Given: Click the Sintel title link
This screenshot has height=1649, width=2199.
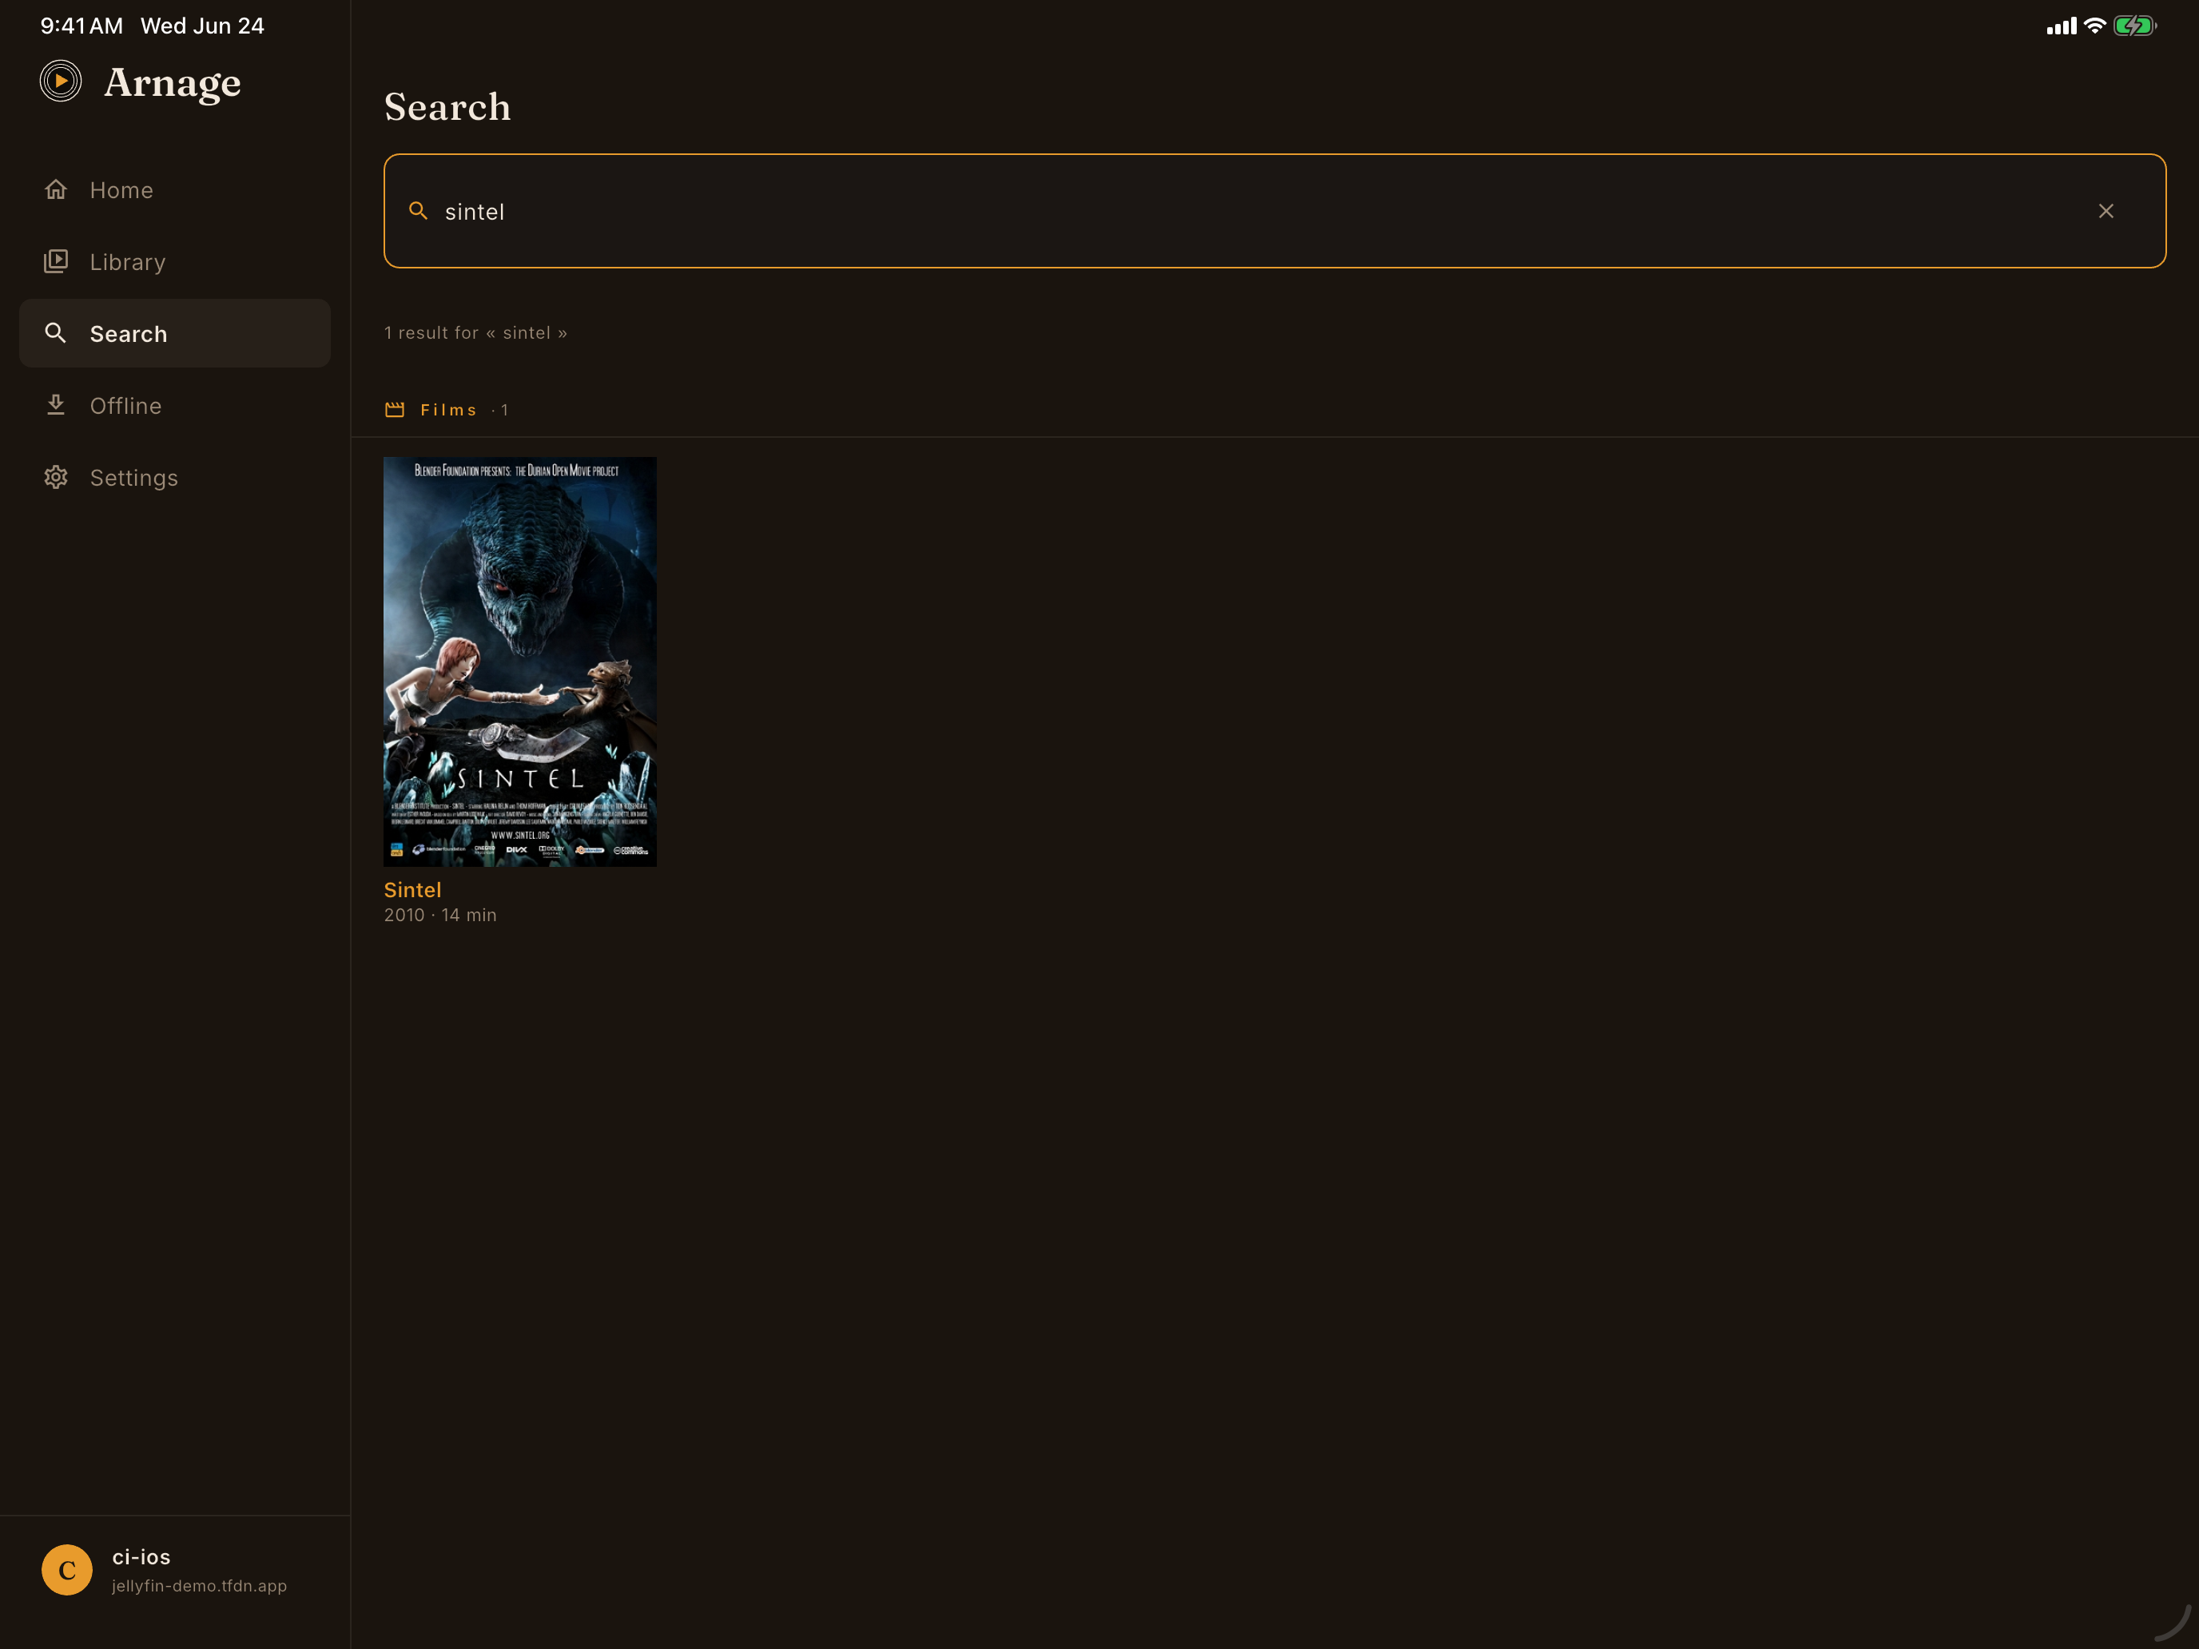Looking at the screenshot, I should tap(412, 889).
